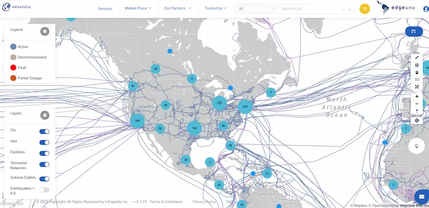Open the 134 cluster in Texas
Screen dimensions: 429x208
coord(194,128)
